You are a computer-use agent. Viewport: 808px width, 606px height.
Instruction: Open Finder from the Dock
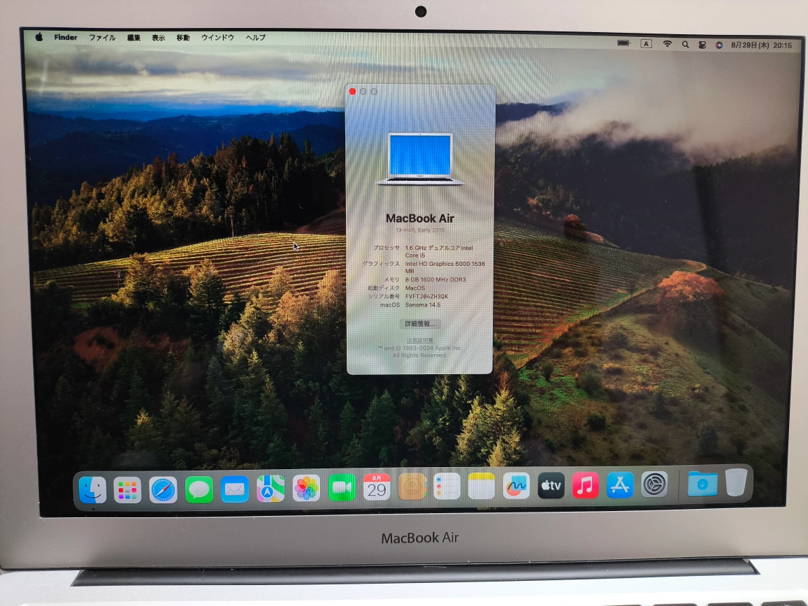pos(93,489)
